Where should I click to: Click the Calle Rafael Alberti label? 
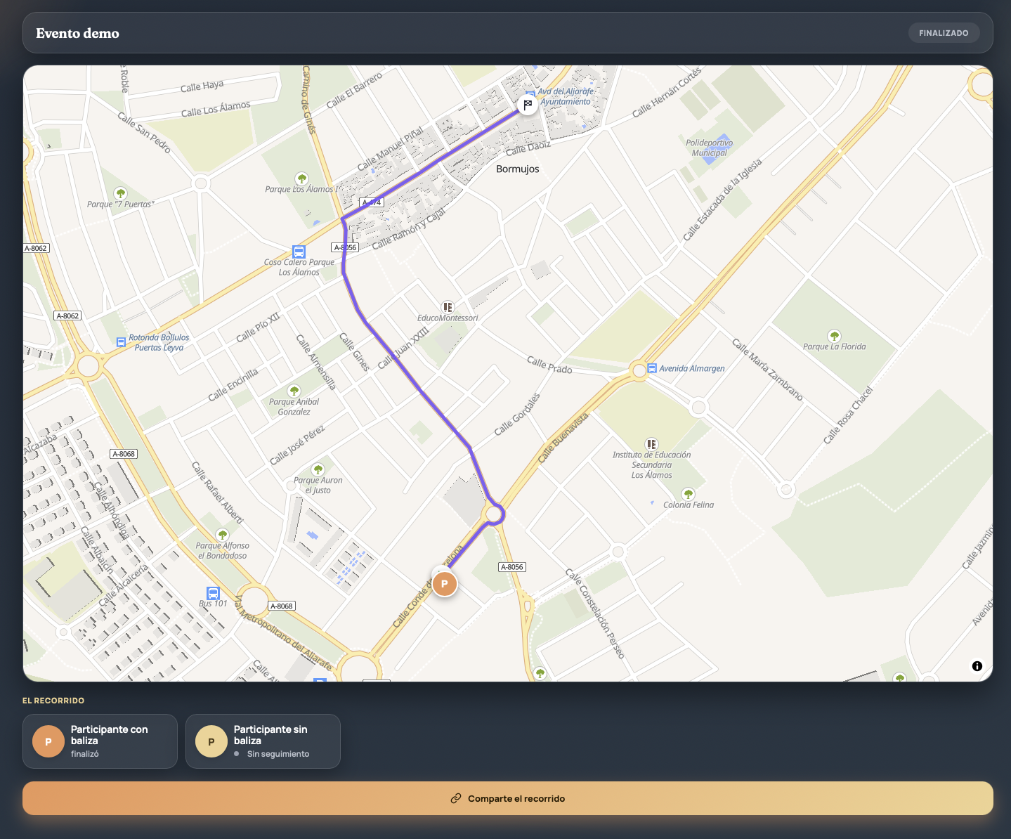click(x=218, y=493)
